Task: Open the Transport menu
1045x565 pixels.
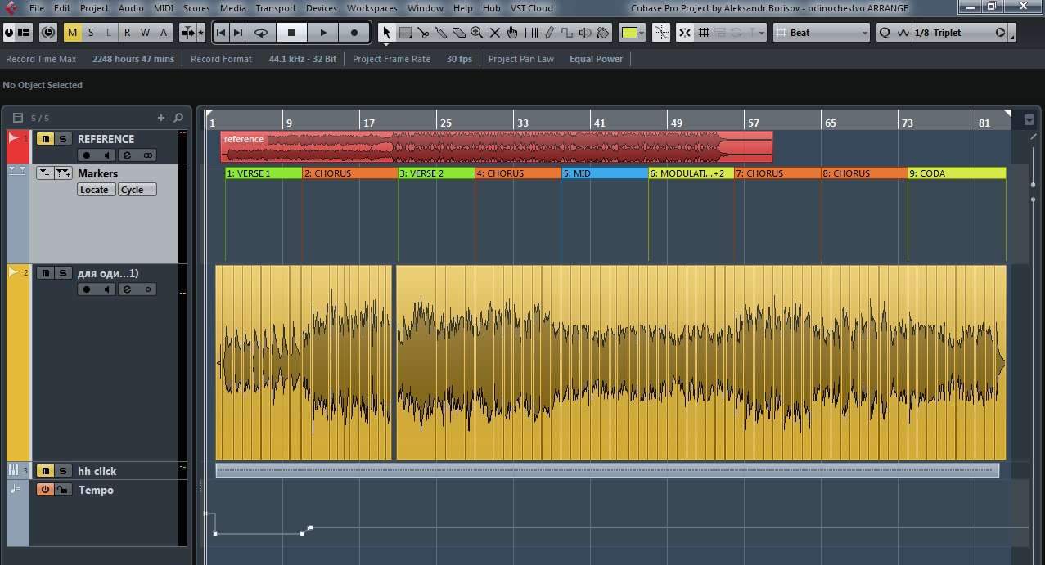Action: point(275,8)
